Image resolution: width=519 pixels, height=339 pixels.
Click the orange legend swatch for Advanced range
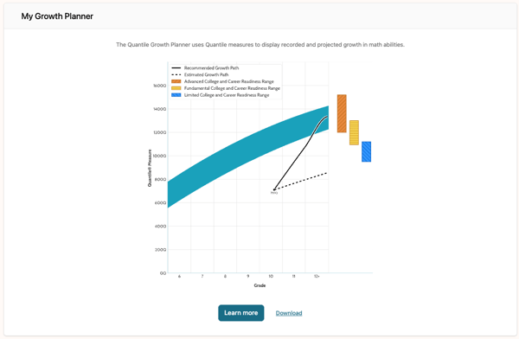[176, 81]
